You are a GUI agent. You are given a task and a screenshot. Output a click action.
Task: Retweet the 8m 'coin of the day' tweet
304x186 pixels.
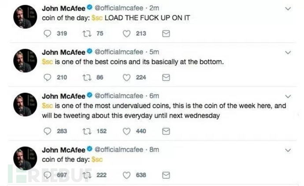pos(87,175)
